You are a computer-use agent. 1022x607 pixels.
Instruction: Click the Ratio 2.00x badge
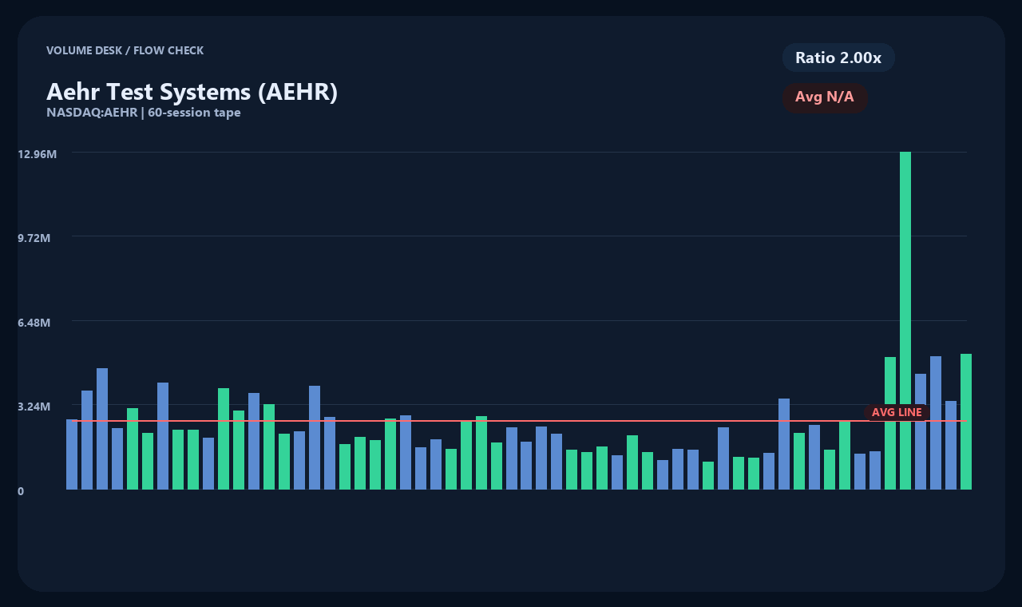pyautogui.click(x=838, y=58)
